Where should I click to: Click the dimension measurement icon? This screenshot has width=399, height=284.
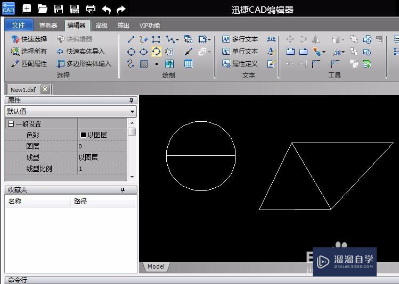271,39
